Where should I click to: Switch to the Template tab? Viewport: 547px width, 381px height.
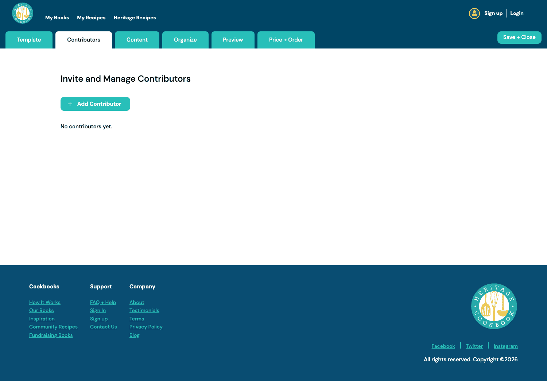[x=29, y=40]
